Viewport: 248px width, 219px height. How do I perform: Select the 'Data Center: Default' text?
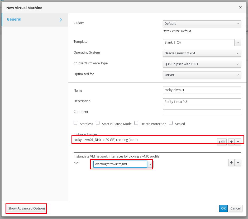coord(177,31)
